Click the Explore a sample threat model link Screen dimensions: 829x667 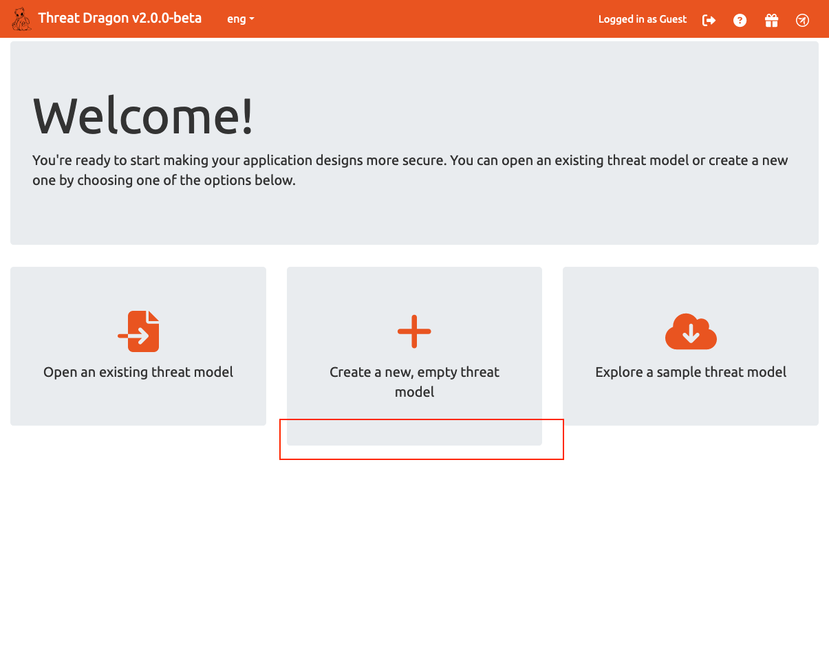pyautogui.click(x=691, y=371)
